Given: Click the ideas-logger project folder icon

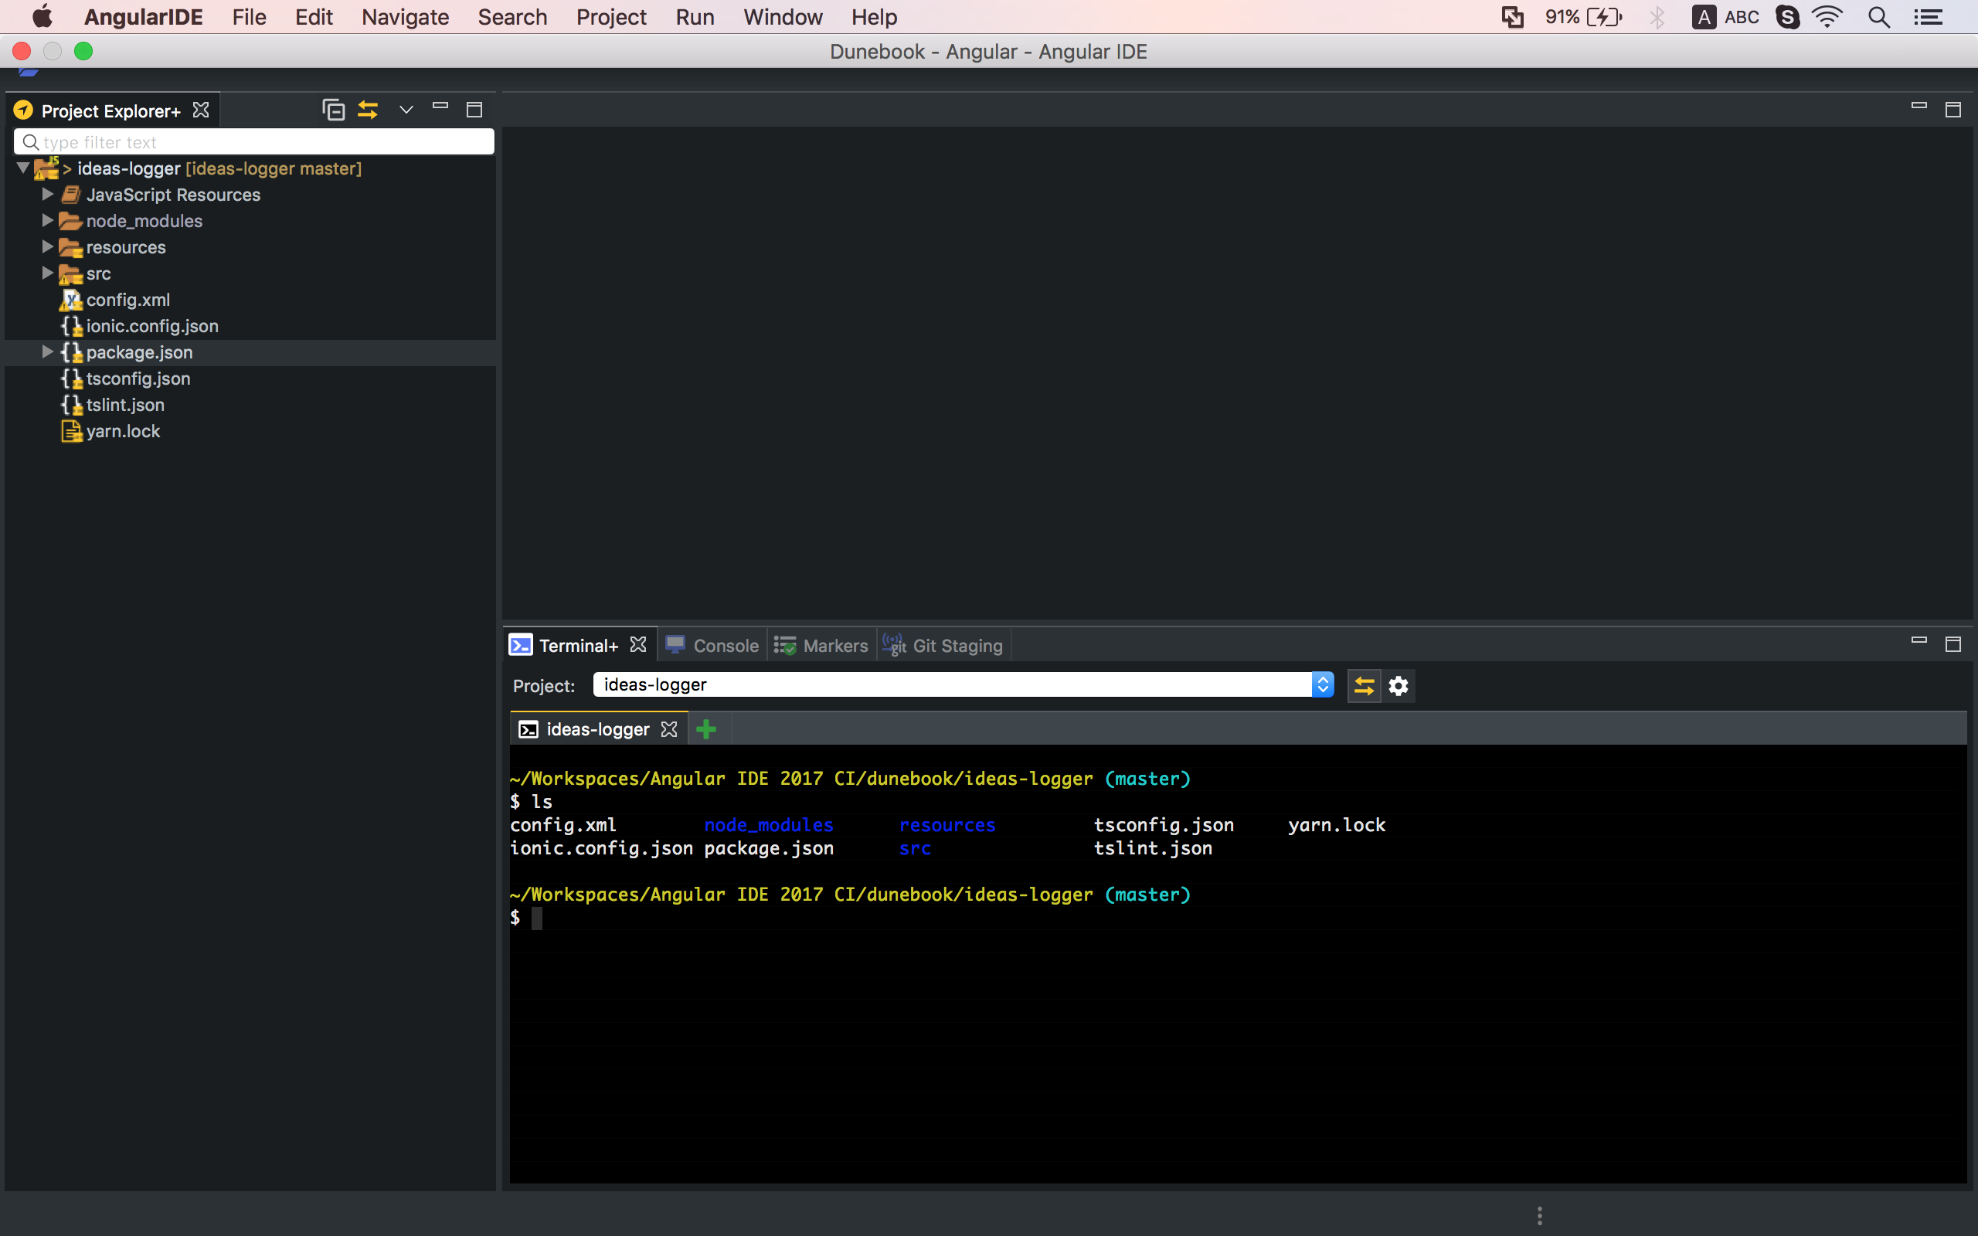Looking at the screenshot, I should click(46, 168).
